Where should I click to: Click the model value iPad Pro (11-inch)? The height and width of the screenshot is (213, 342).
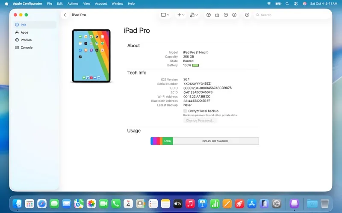196,52
